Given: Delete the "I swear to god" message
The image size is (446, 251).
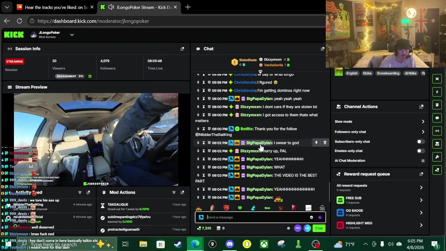Looking at the screenshot, I should (x=325, y=143).
